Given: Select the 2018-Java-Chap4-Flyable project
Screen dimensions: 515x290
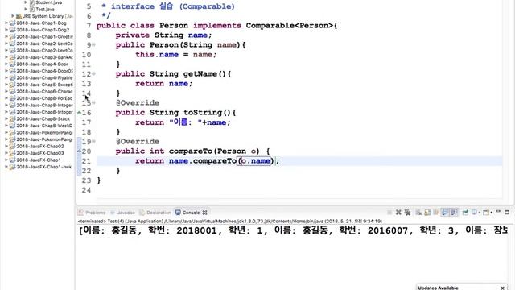Looking at the screenshot, I should click(x=45, y=78).
